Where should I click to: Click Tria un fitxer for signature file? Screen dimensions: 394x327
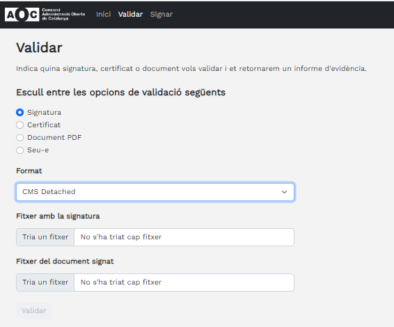pos(45,237)
